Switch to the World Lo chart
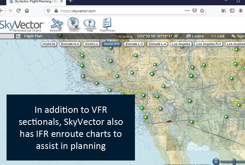The image size is (245, 165). tap(91, 44)
